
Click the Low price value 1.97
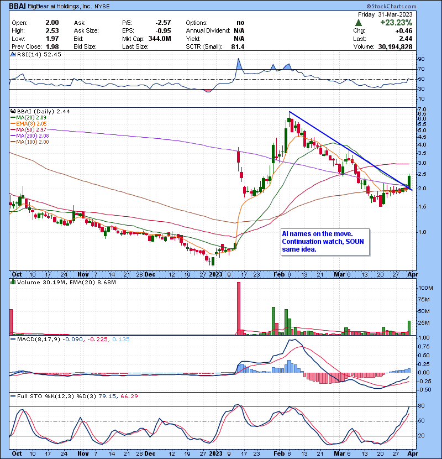pos(52,39)
